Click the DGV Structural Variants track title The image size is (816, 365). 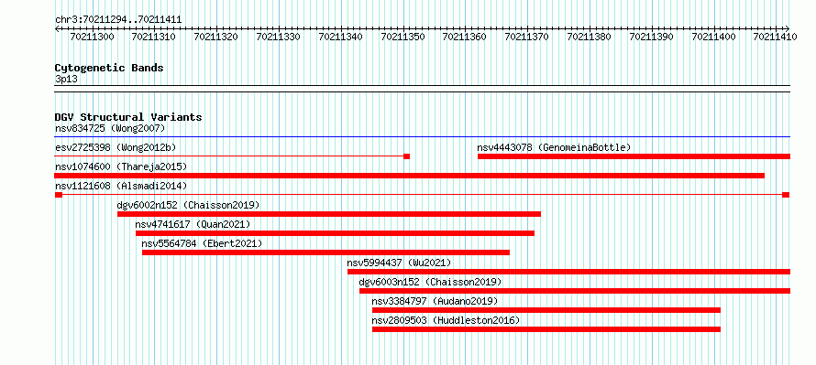[x=128, y=117]
